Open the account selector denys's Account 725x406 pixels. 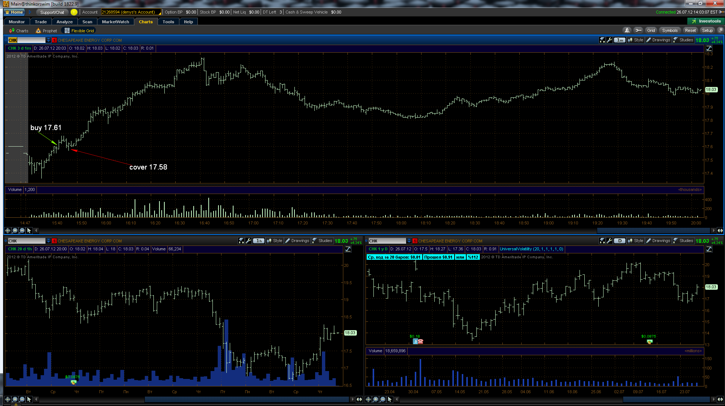(x=131, y=12)
